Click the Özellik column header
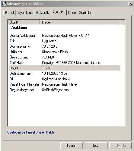 click(24, 22)
